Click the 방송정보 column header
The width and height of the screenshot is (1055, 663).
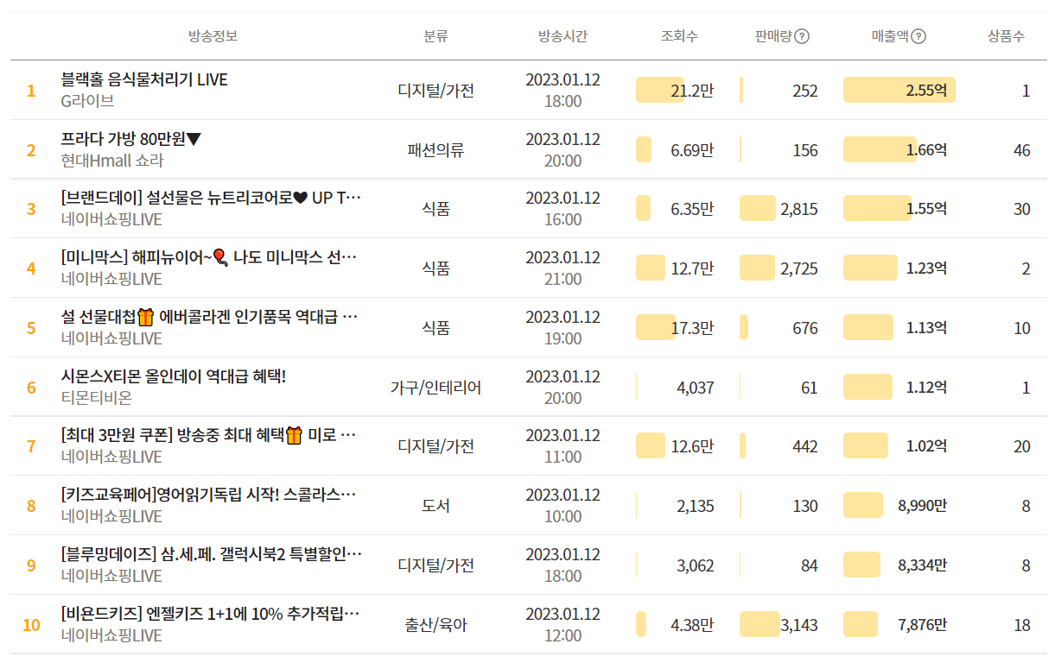click(x=213, y=36)
